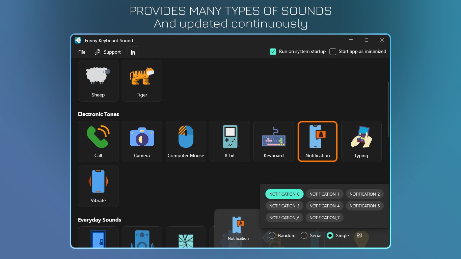
Task: Select the Typing sound tile
Action: pos(361,141)
